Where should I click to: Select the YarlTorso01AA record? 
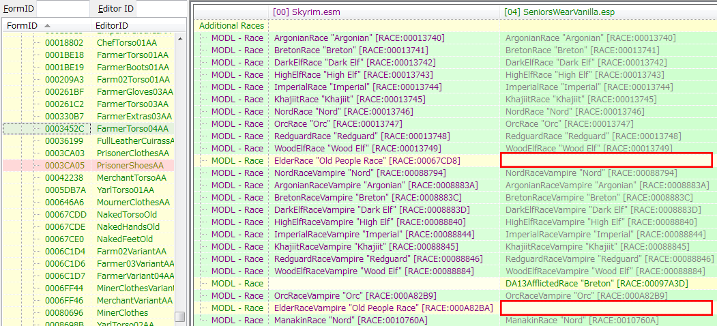[126, 190]
